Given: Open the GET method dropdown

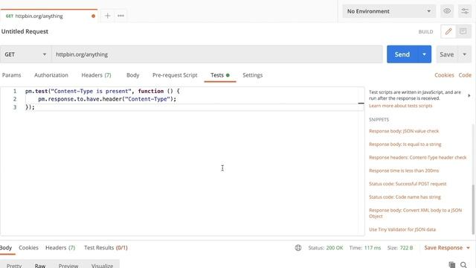Looking at the screenshot, I should [x=25, y=54].
